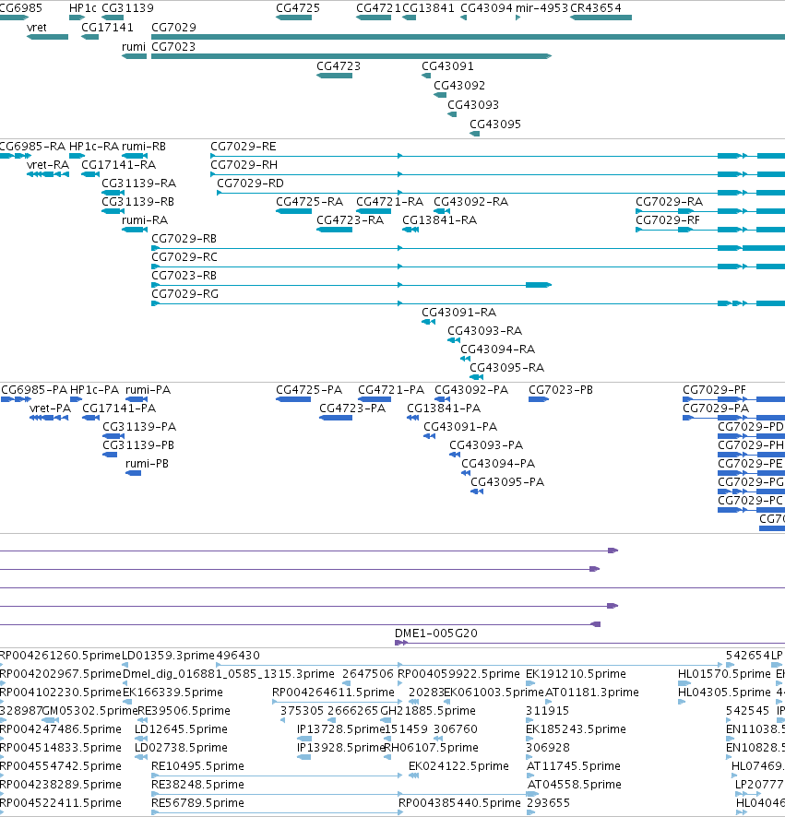Click the CG4723-PA protein glyph
785x817 pixels.
tap(336, 418)
